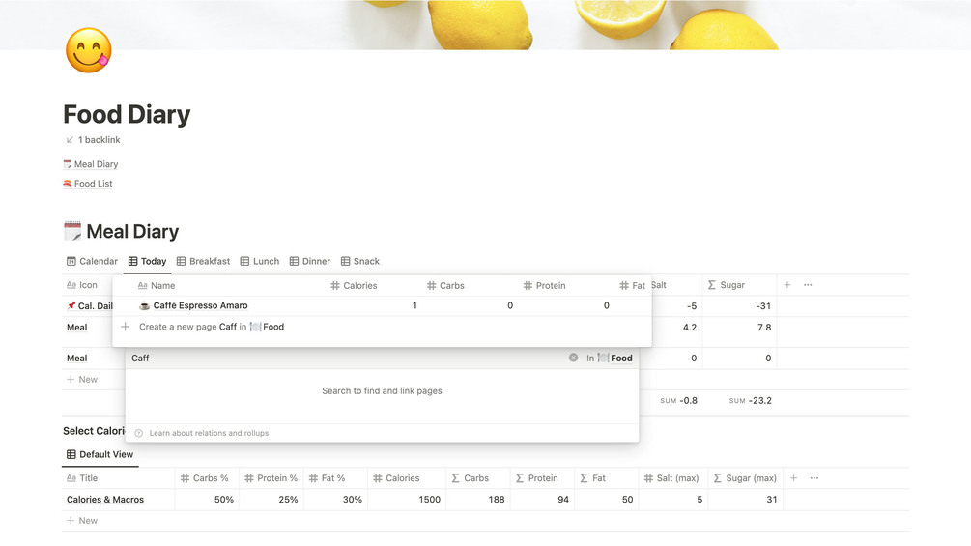Click the 4.2 salt cell
The height and width of the screenshot is (546, 971).
689,328
